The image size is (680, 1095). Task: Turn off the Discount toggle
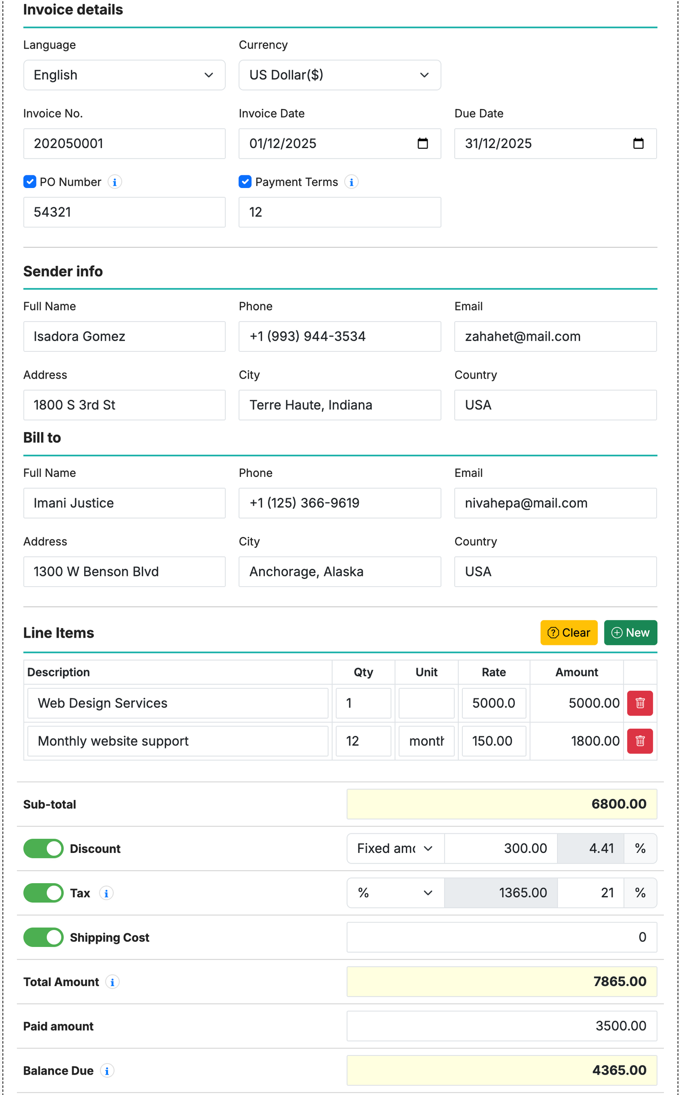[43, 848]
